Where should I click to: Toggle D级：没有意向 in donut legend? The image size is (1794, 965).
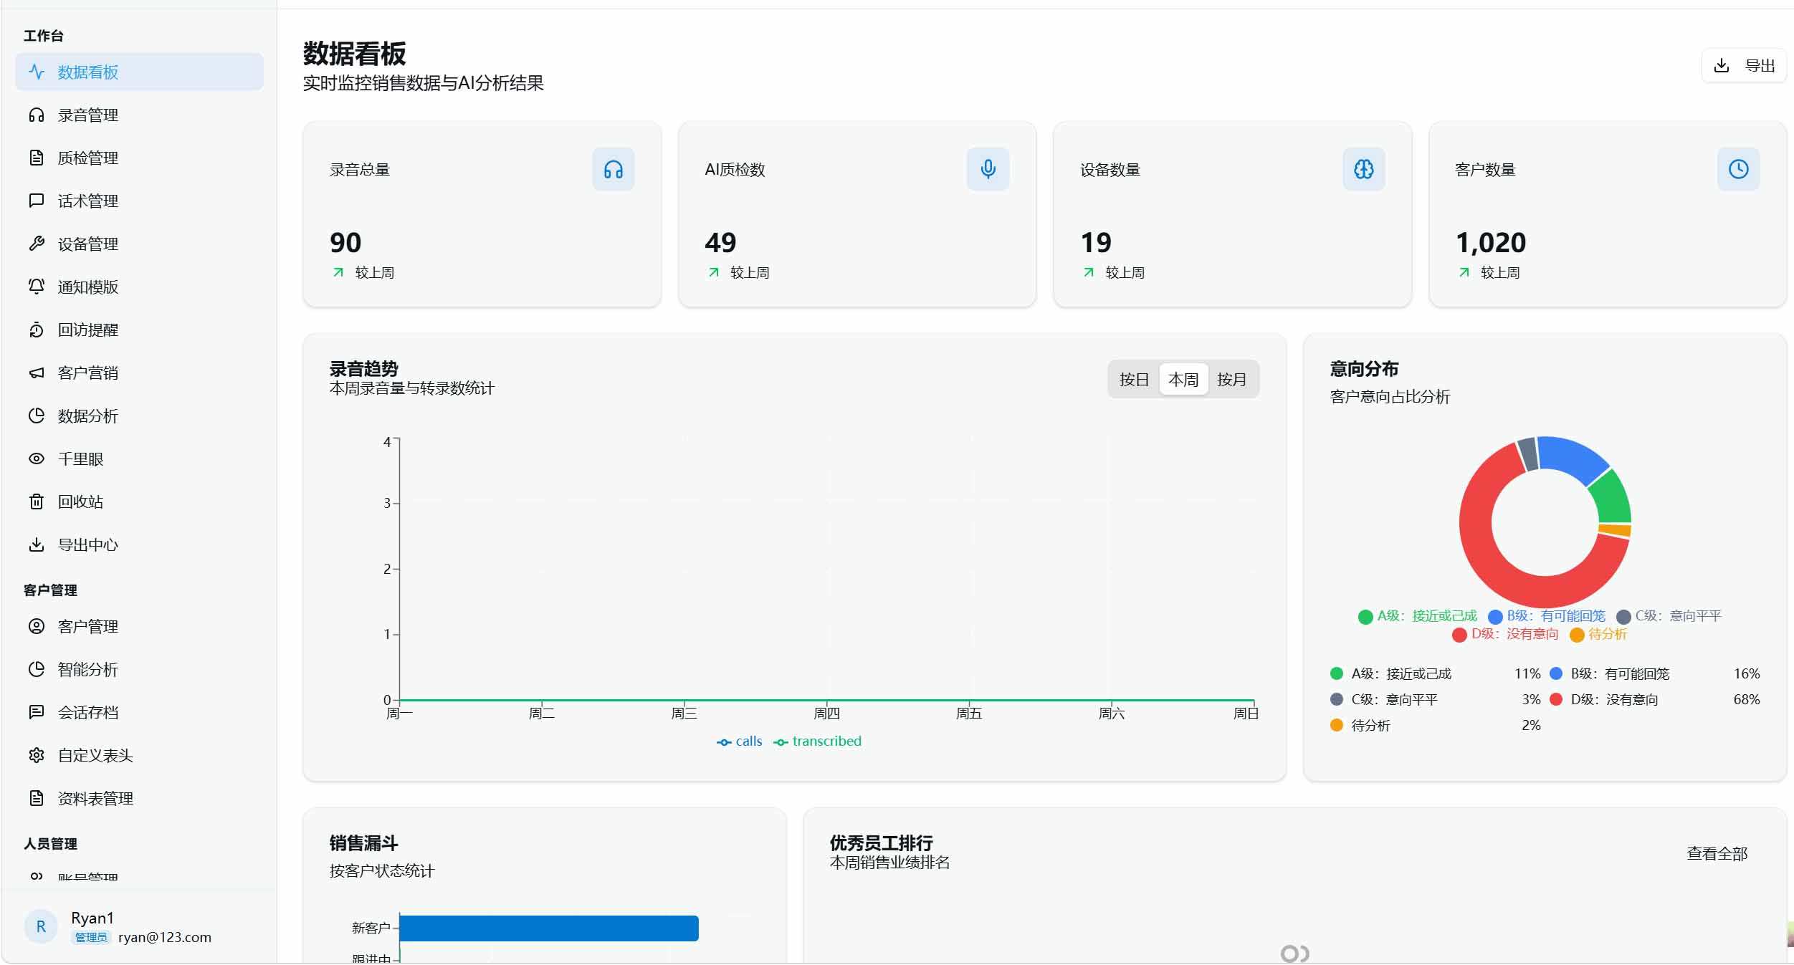pos(1505,634)
